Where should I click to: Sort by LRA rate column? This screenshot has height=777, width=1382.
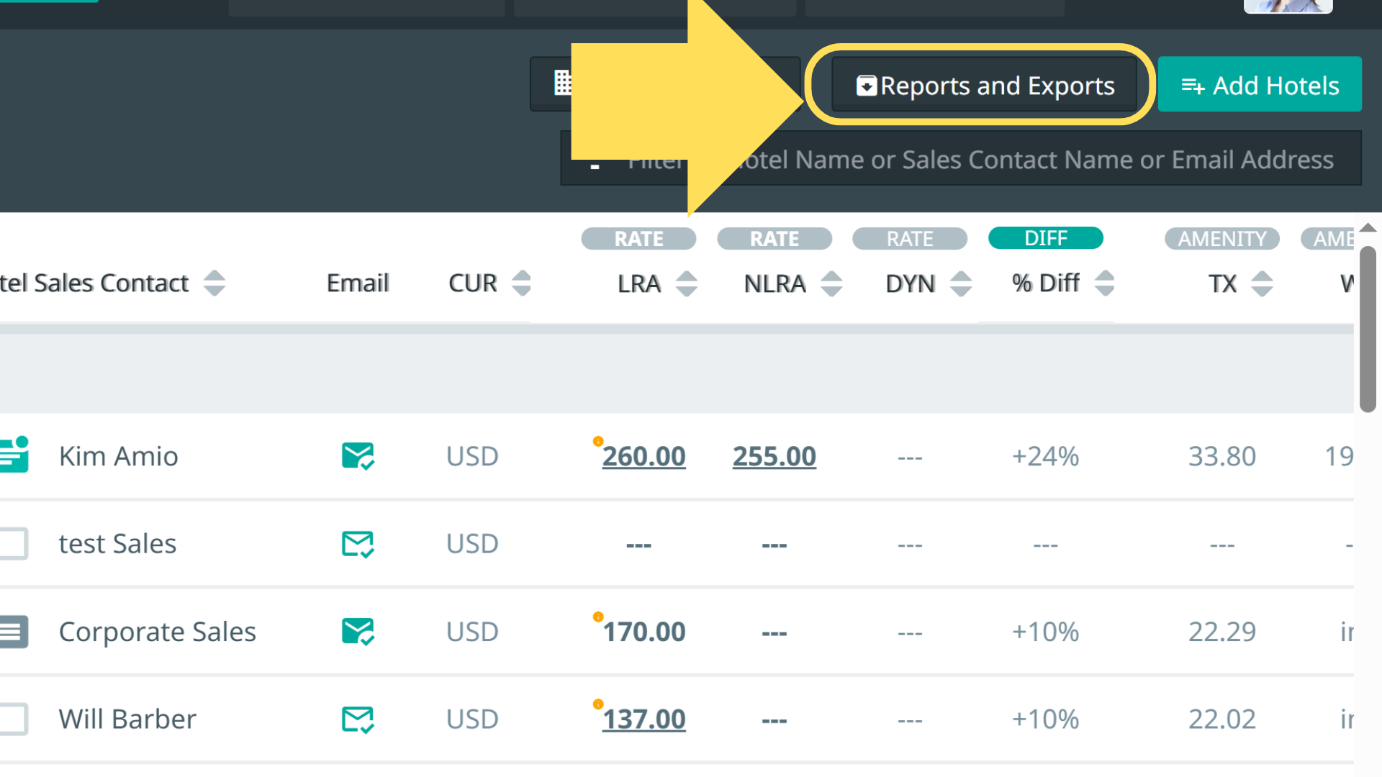[x=687, y=283]
